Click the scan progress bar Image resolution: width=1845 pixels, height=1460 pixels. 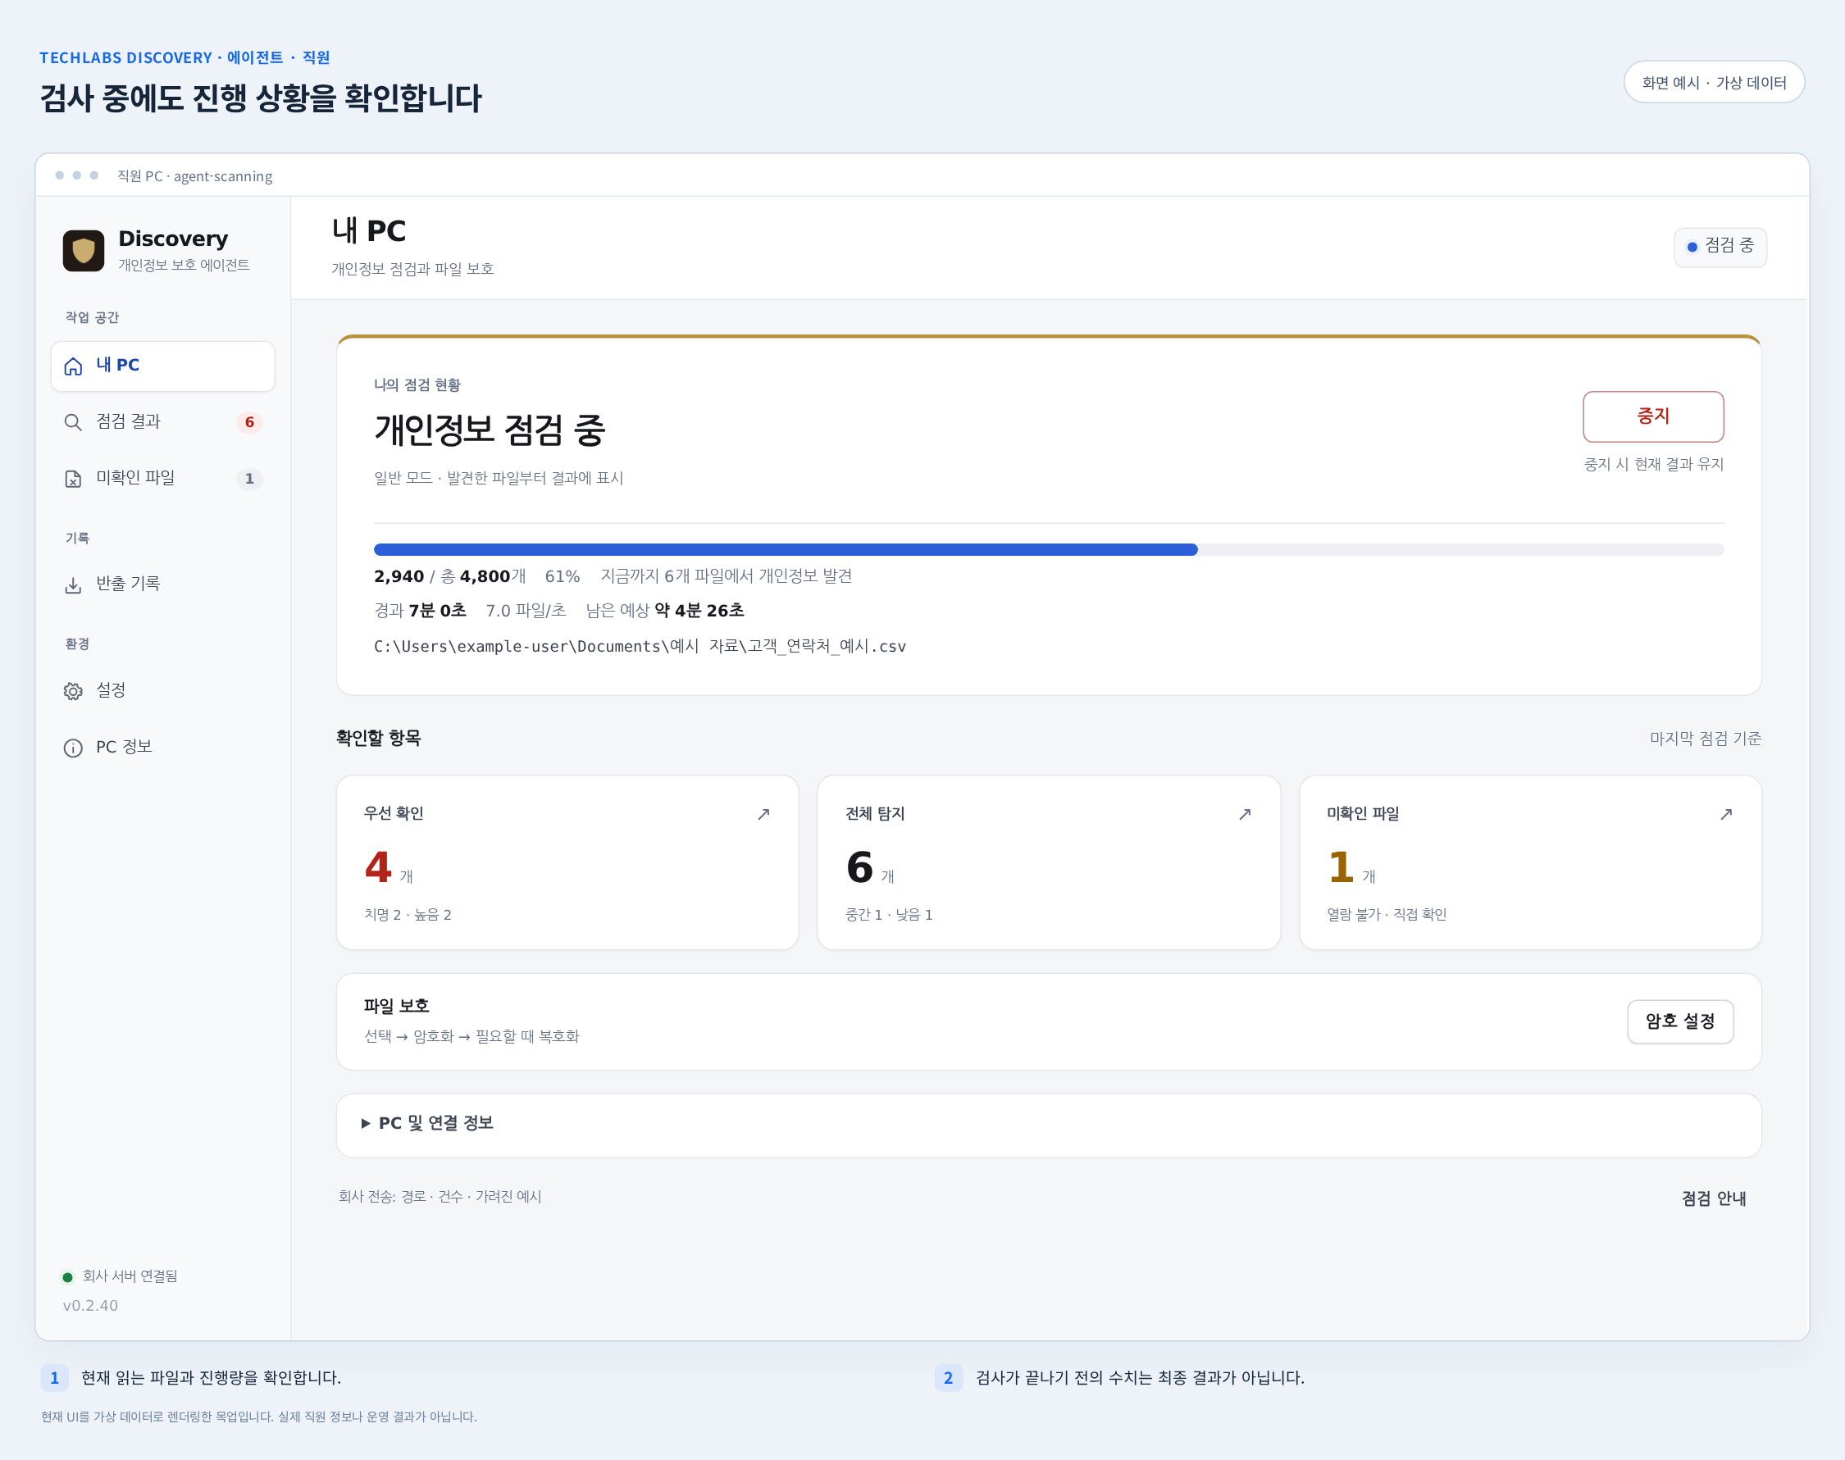(x=1049, y=549)
